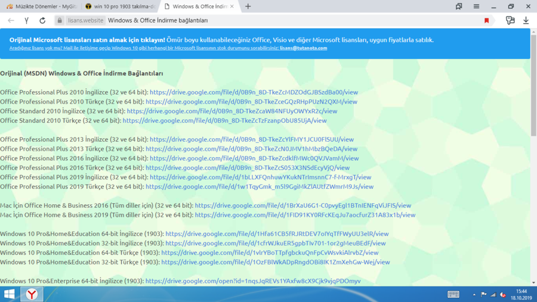Select the Windows & Office İndirme tab
The image size is (537, 302).
coord(199,6)
